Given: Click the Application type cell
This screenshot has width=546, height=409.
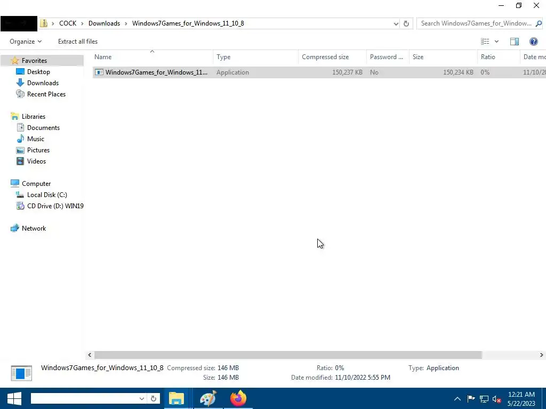Looking at the screenshot, I should 232,72.
